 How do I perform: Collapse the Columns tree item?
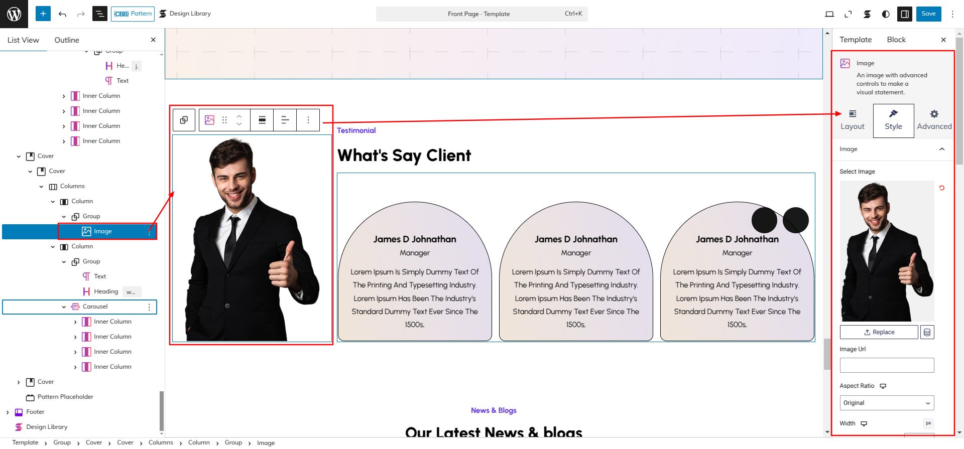point(41,187)
